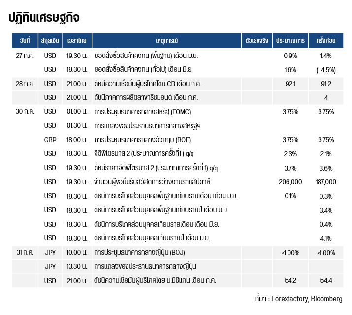Select the 30 ก.ค. date cell
Image resolution: width=352 pixels, height=315 pixels.
point(25,112)
